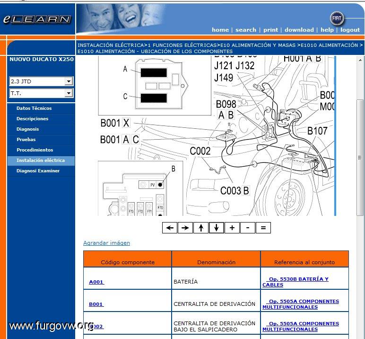Reset diagram view with equals button
Viewport: 365px width, 339px height.
click(x=263, y=228)
